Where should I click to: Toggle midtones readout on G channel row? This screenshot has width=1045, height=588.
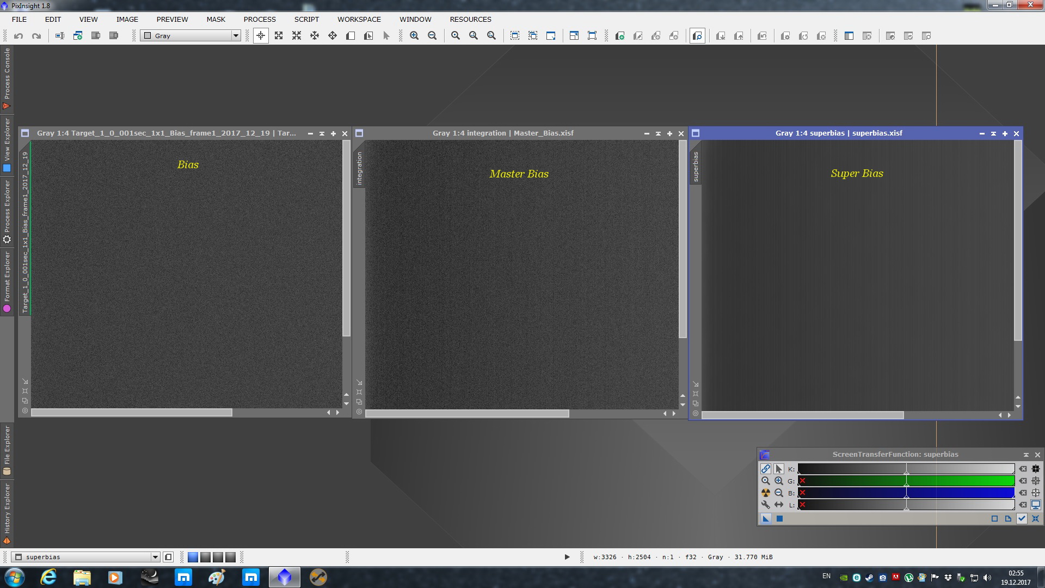pyautogui.click(x=1036, y=481)
